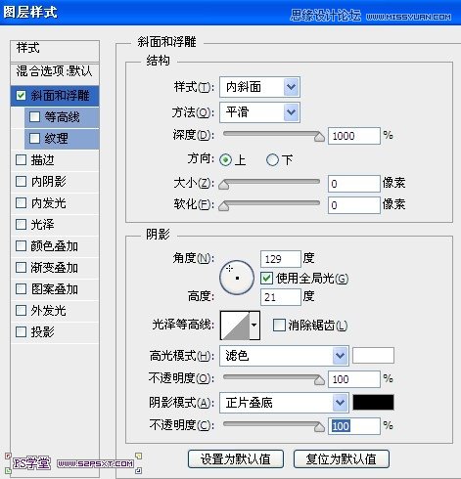Screen dimensions: 461x479
Task: Expand the 光泽等高线 contour picker arrow
Action: pyautogui.click(x=254, y=325)
